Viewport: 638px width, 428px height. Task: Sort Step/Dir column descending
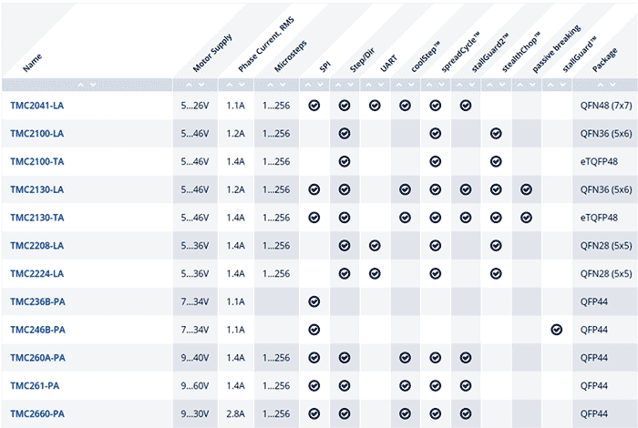(351, 85)
